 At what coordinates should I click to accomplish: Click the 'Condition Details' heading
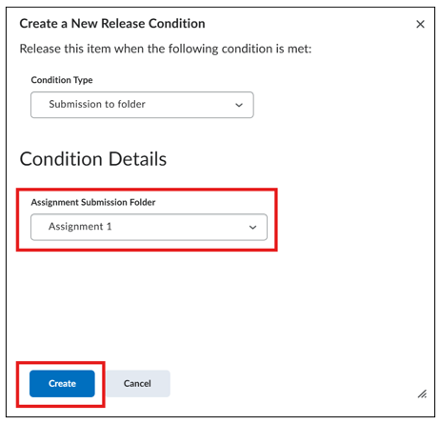coord(93,159)
